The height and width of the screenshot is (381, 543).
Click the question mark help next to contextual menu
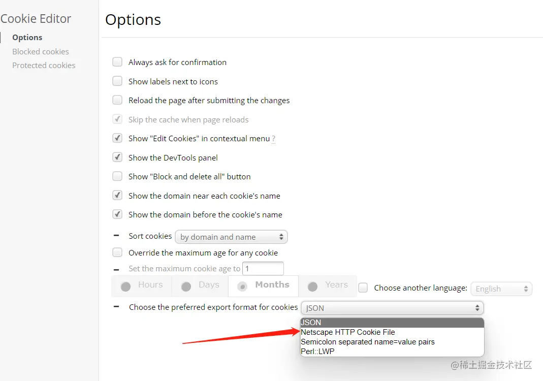(x=274, y=139)
